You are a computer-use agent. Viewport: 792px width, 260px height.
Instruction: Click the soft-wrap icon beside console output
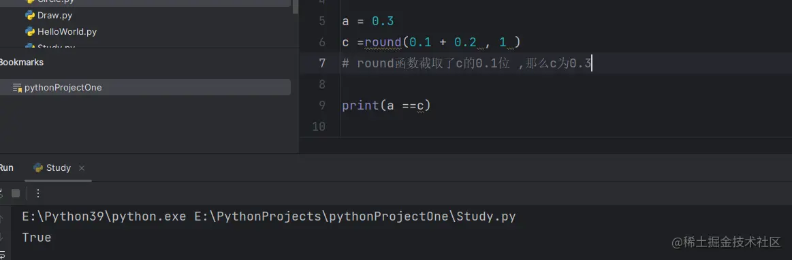[1, 255]
